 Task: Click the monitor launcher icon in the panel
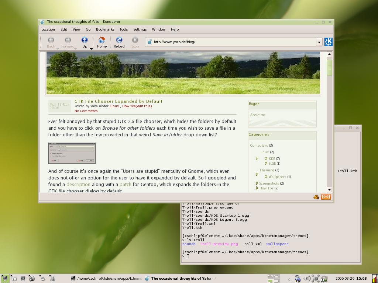coord(23,279)
